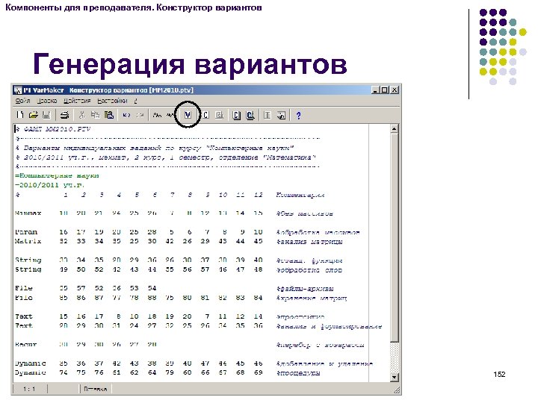538x403 pixels.
Task: Click the comment %обработка массивов
Action: [318, 232]
